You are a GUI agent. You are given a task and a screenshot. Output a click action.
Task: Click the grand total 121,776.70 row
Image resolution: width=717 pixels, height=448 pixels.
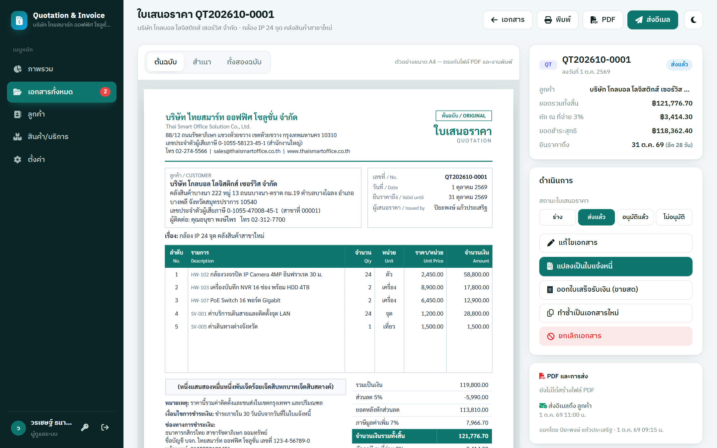click(422, 436)
